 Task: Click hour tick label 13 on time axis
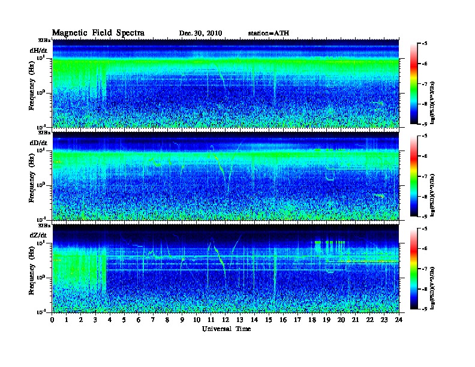(240, 320)
